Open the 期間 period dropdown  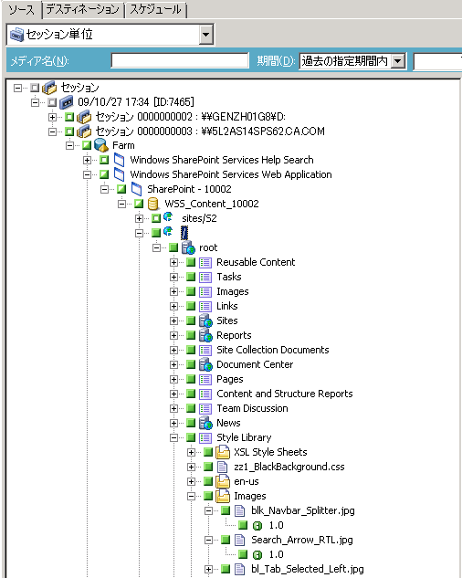pyautogui.click(x=398, y=61)
